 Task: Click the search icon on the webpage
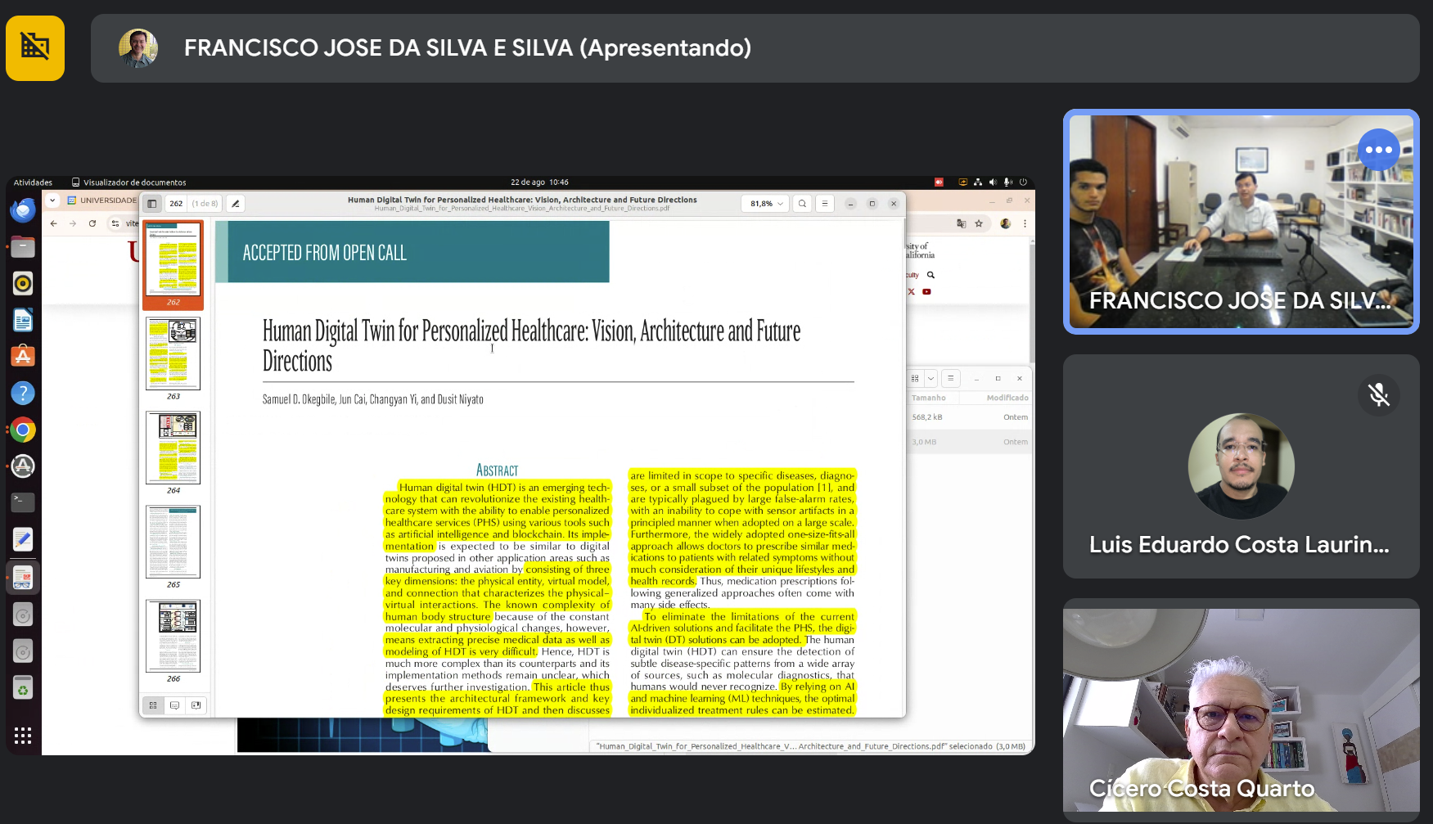(931, 275)
